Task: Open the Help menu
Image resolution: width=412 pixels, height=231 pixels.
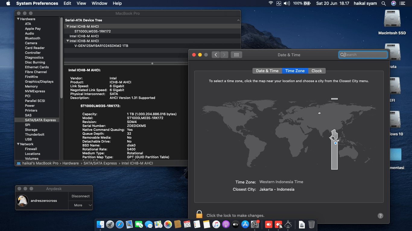Action: [117, 3]
